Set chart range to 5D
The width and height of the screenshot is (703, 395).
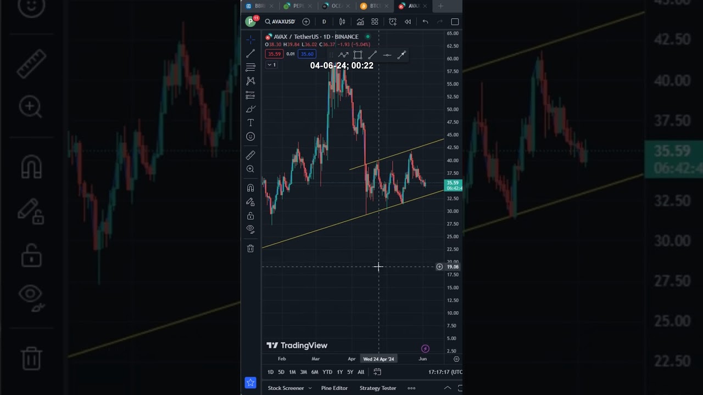[x=281, y=372]
